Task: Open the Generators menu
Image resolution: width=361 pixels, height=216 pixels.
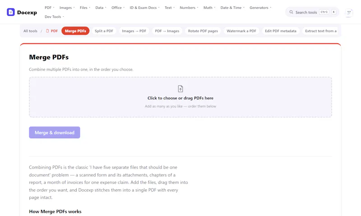Action: pos(260,8)
